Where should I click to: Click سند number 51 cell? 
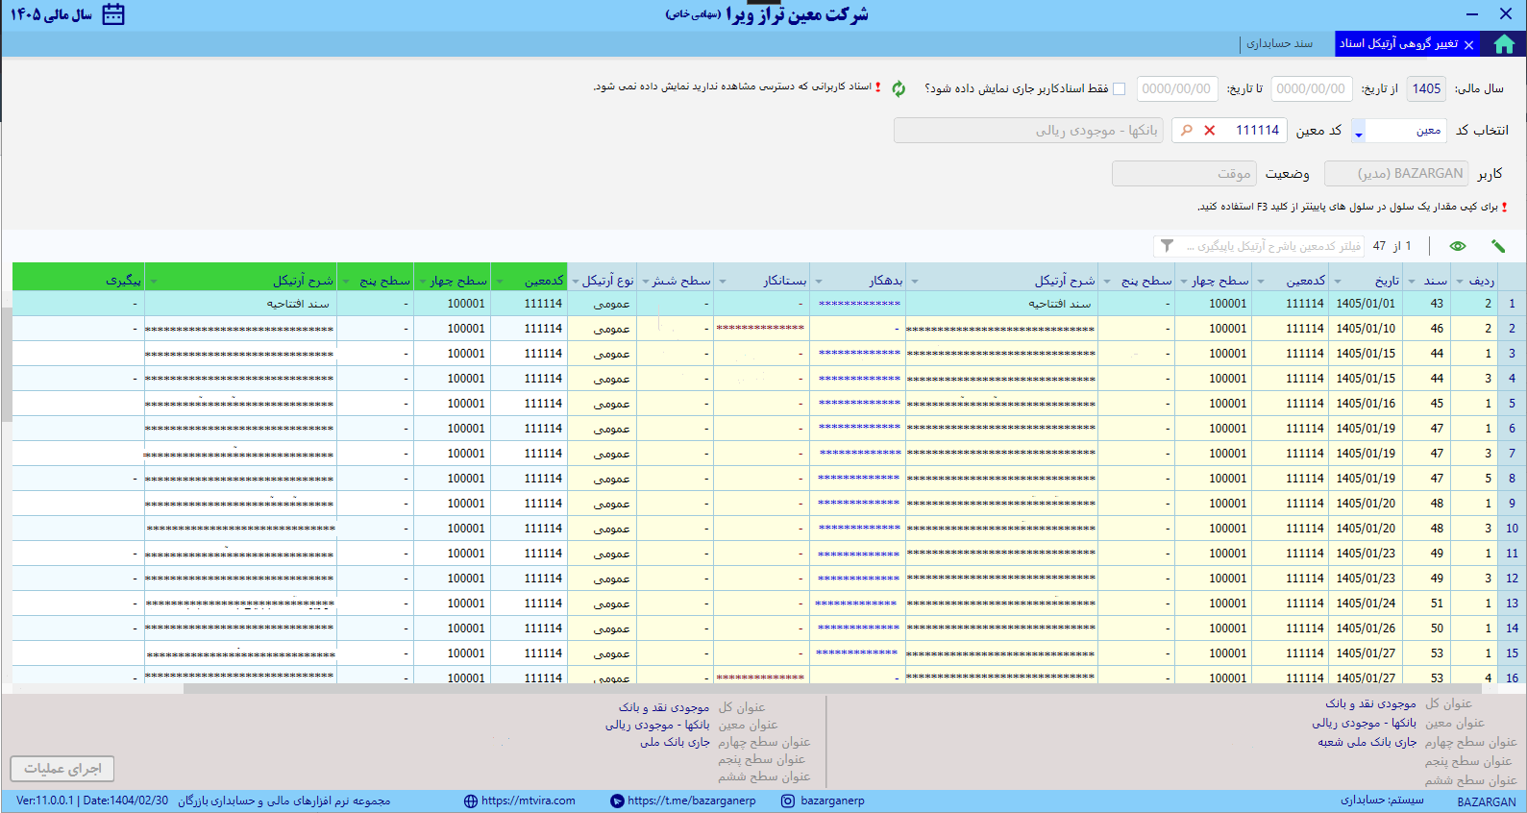pyautogui.click(x=1427, y=604)
